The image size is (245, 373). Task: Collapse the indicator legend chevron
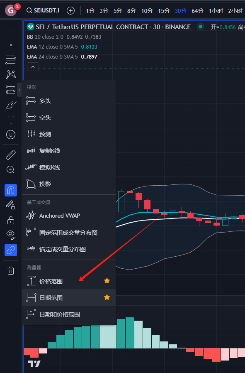point(33,67)
